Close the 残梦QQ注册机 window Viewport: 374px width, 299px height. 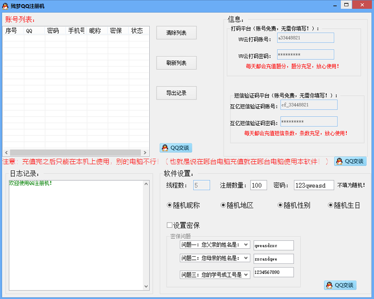click(x=362, y=5)
